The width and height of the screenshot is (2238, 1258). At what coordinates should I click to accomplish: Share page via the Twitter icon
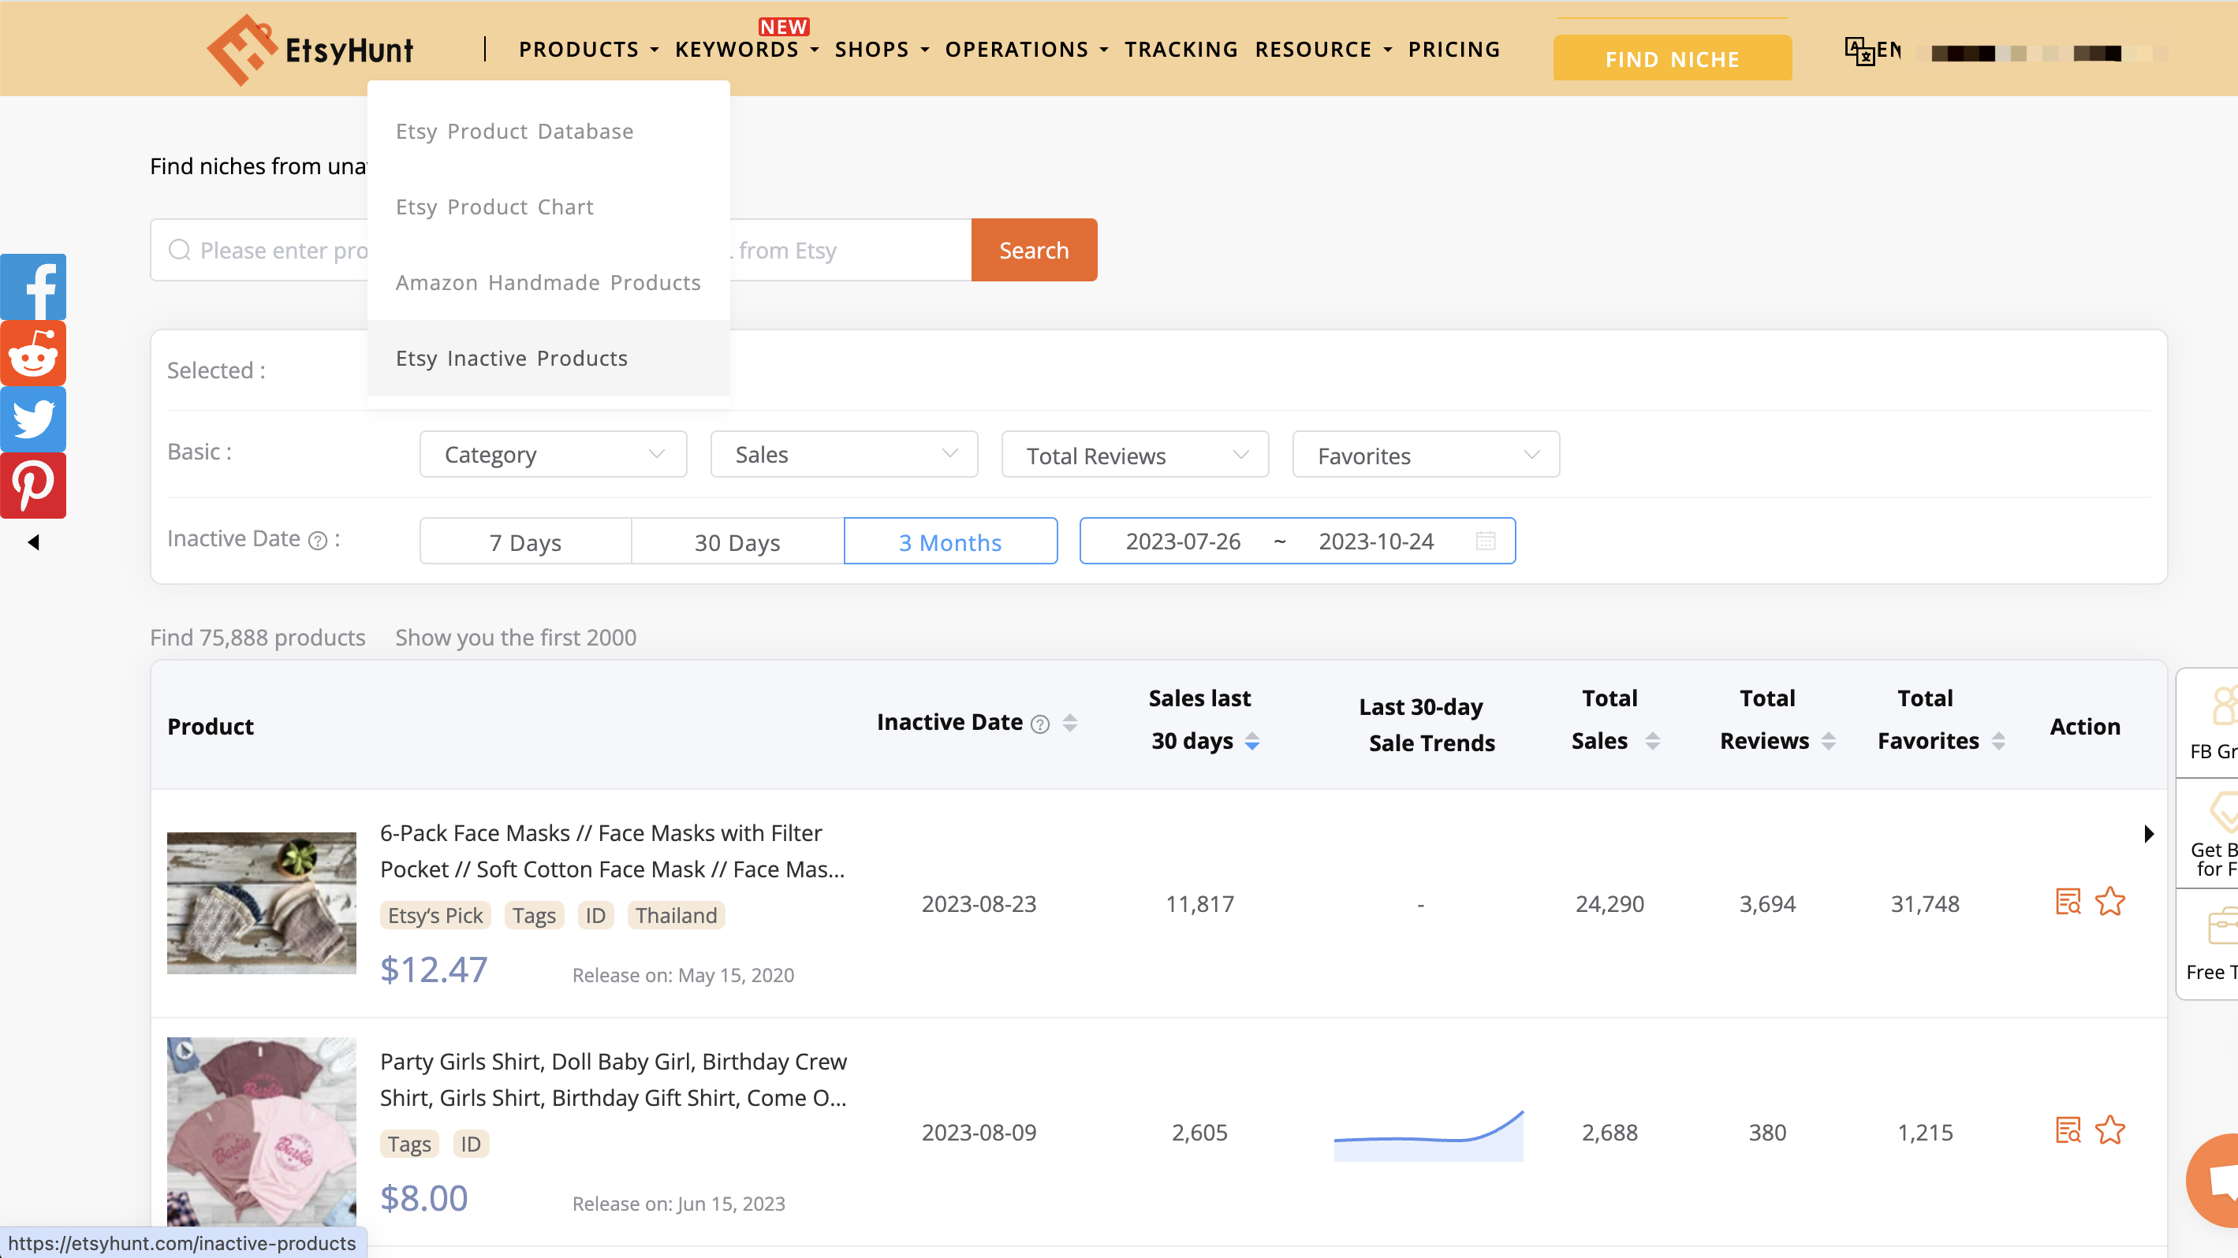33,419
